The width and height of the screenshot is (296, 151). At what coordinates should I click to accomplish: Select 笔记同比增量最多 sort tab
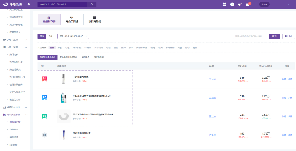click(47, 57)
